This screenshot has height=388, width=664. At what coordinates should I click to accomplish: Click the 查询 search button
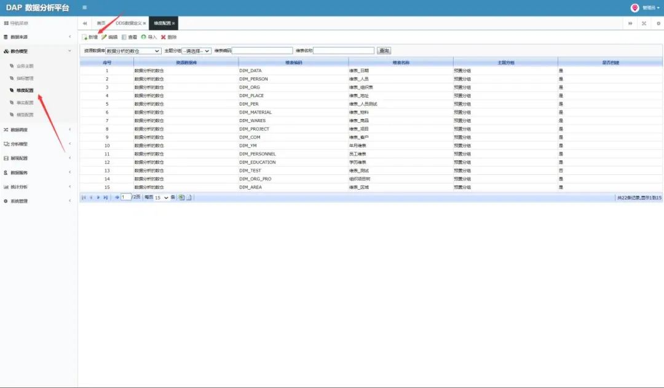384,51
